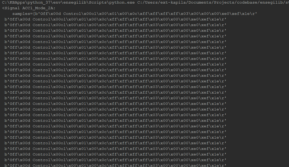Viewport: 289px width, 167px height.
Task: Open the codebase/ensegilib script path link
Action: (213, 2)
